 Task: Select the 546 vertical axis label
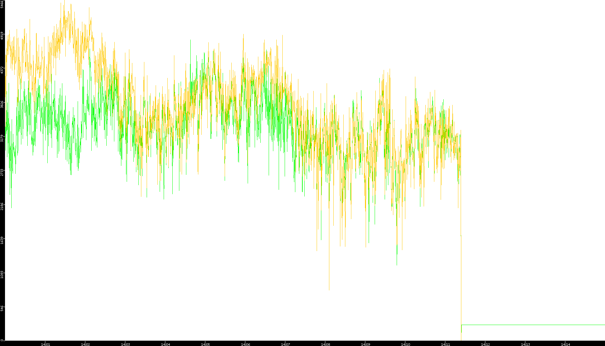[x=2, y=308]
